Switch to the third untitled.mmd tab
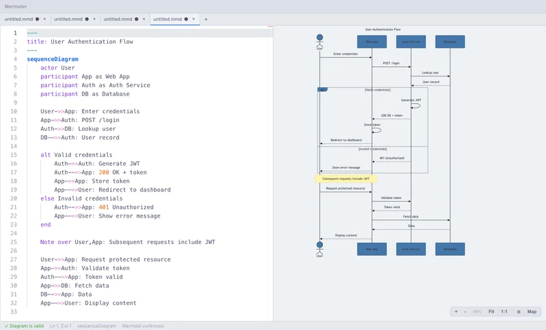This screenshot has width=546, height=330. point(117,19)
